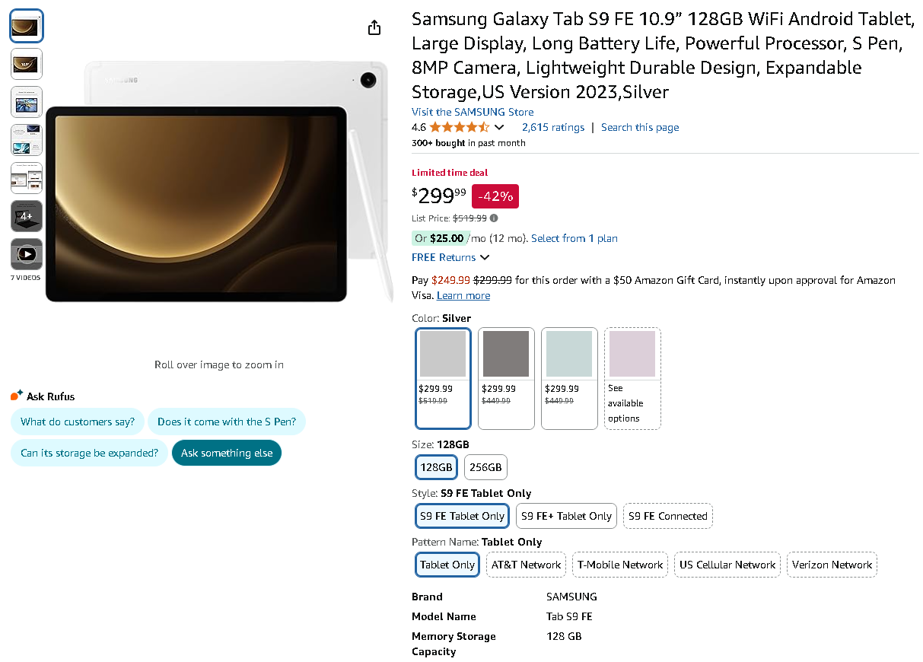This screenshot has height=662, width=923.
Task: Click the What do customers say? prompt
Action: point(77,421)
